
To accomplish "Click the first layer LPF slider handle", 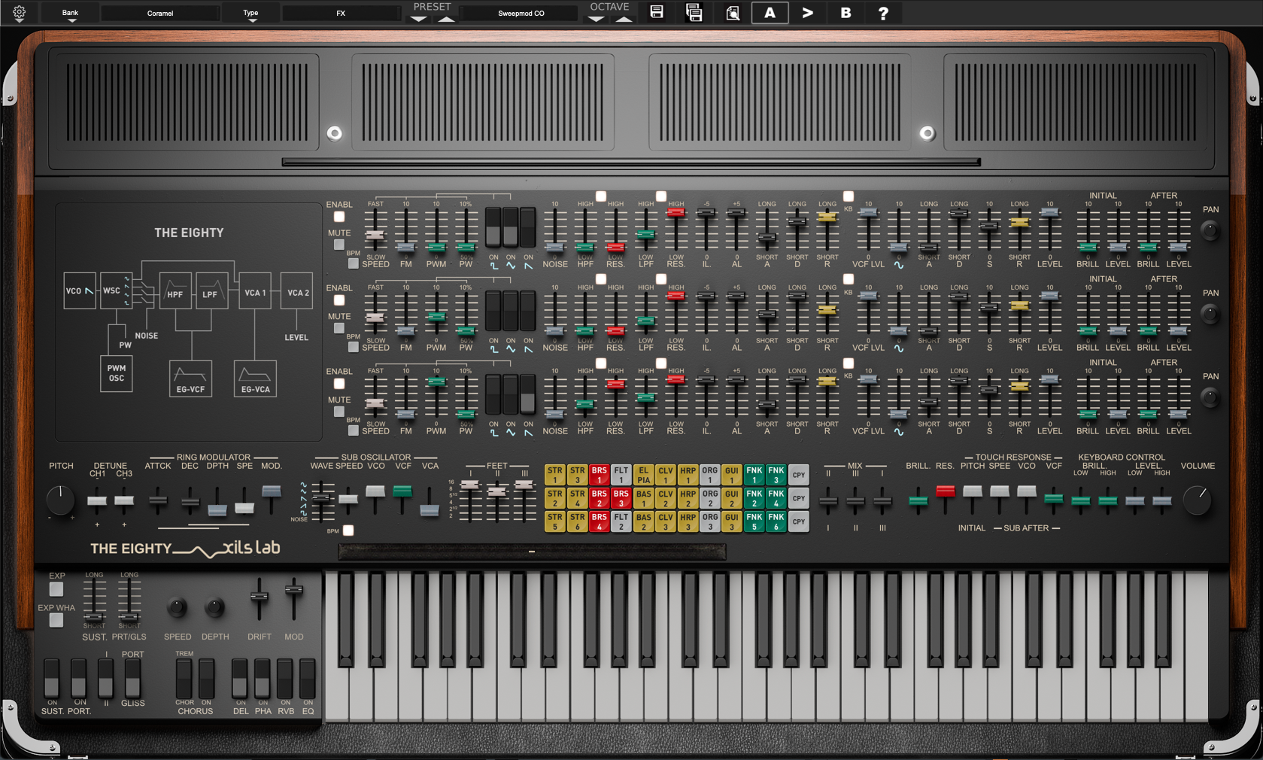I will (x=645, y=234).
